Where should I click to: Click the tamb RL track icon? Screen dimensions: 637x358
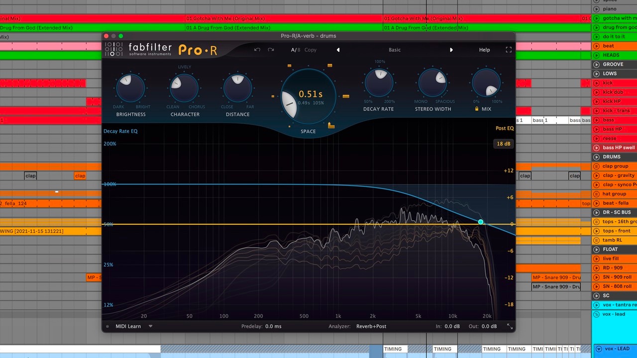coord(596,240)
